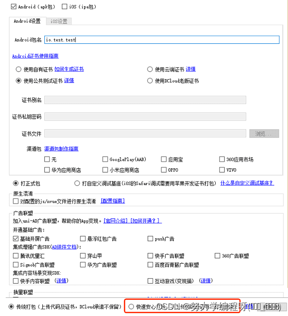Select the 快速安心打包 radio button
The height and width of the screenshot is (316, 288).
point(131,307)
